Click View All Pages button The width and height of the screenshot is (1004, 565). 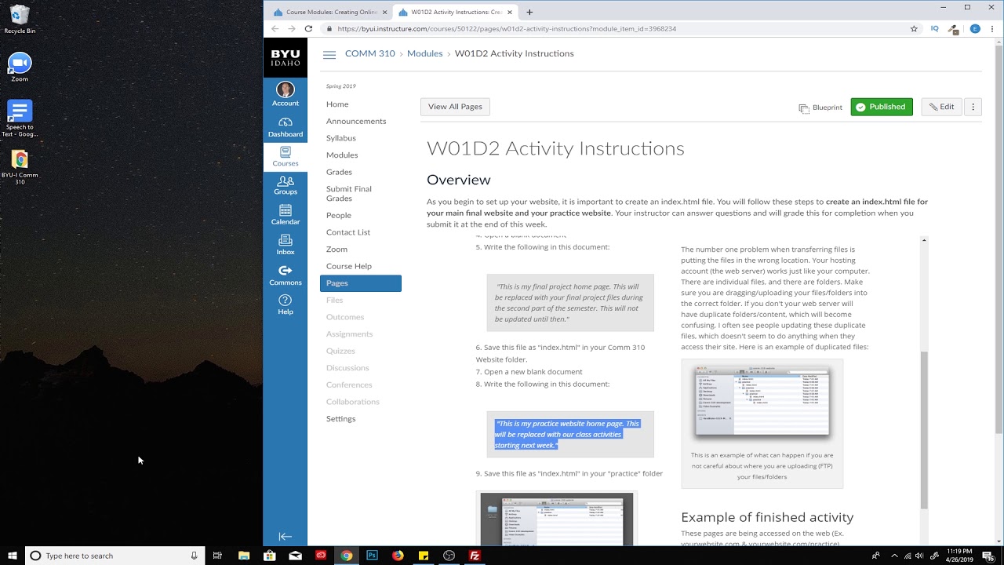(x=455, y=107)
